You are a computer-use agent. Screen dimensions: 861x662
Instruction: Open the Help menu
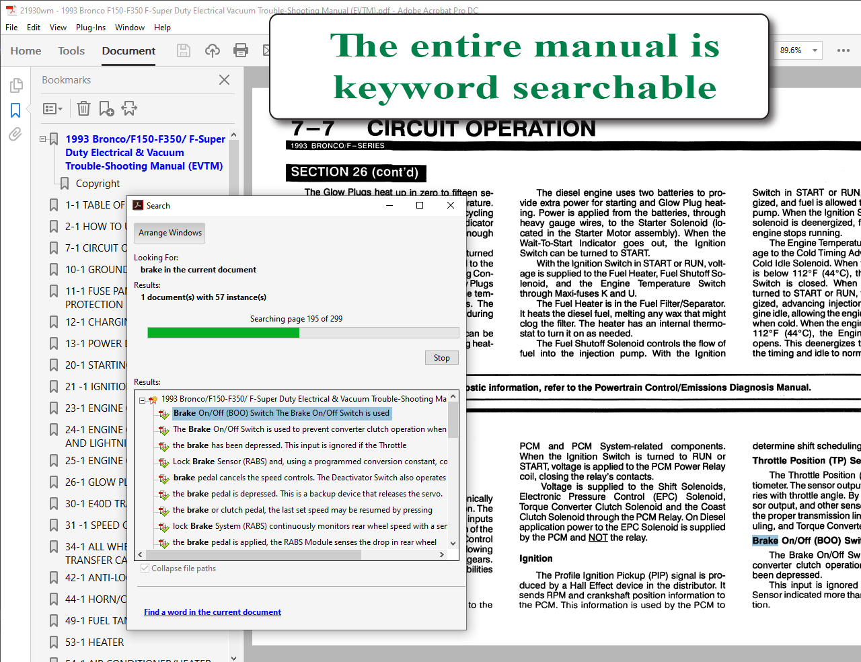[162, 28]
